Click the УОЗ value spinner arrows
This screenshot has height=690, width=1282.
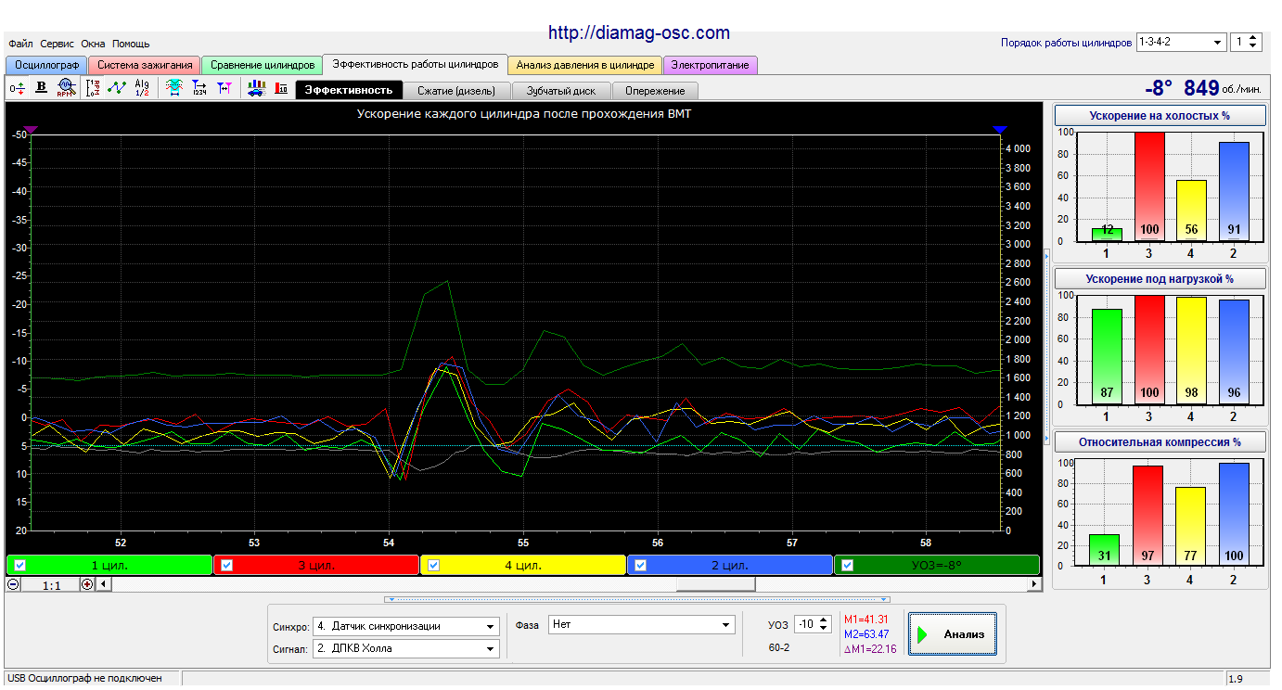point(824,625)
